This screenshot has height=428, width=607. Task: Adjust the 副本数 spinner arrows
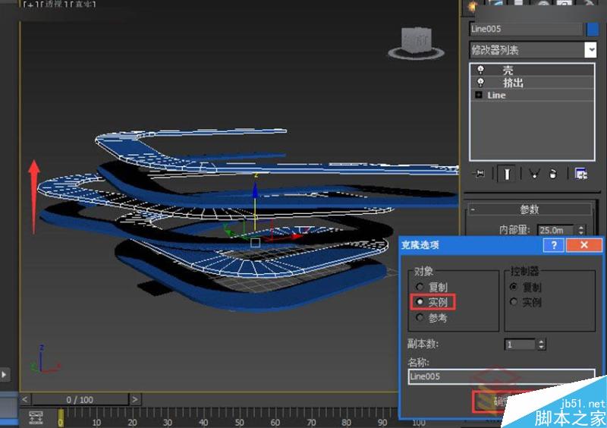[x=542, y=345]
